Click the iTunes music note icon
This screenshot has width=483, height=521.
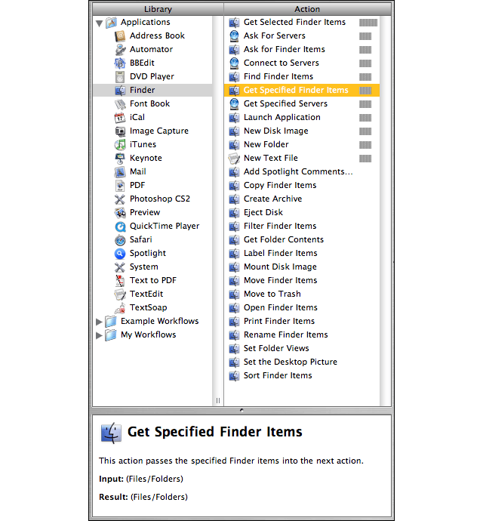coord(120,144)
